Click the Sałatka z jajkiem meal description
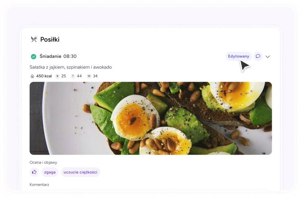This screenshot has width=301, height=197. (71, 67)
